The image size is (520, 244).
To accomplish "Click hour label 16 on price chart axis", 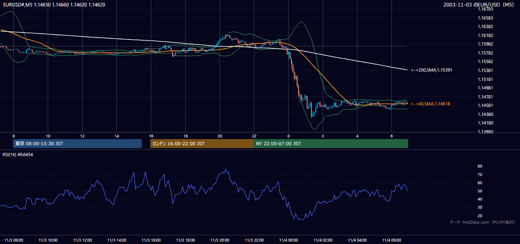I will pyautogui.click(x=151, y=136).
